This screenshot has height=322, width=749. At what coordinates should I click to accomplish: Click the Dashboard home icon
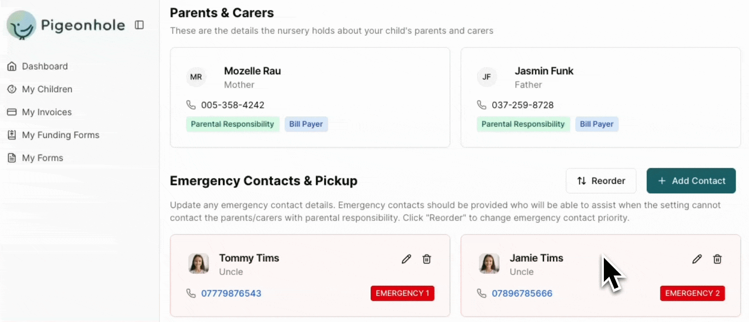coord(12,66)
